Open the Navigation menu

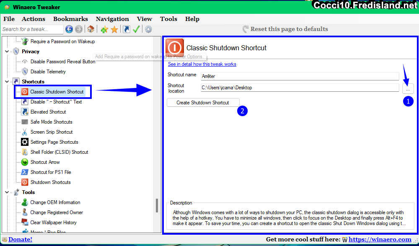click(112, 19)
